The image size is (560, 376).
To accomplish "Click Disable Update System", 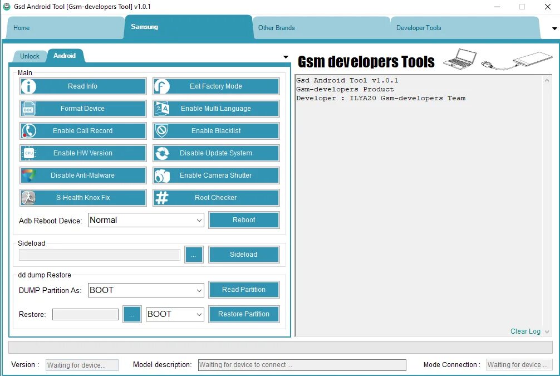I will (x=216, y=153).
